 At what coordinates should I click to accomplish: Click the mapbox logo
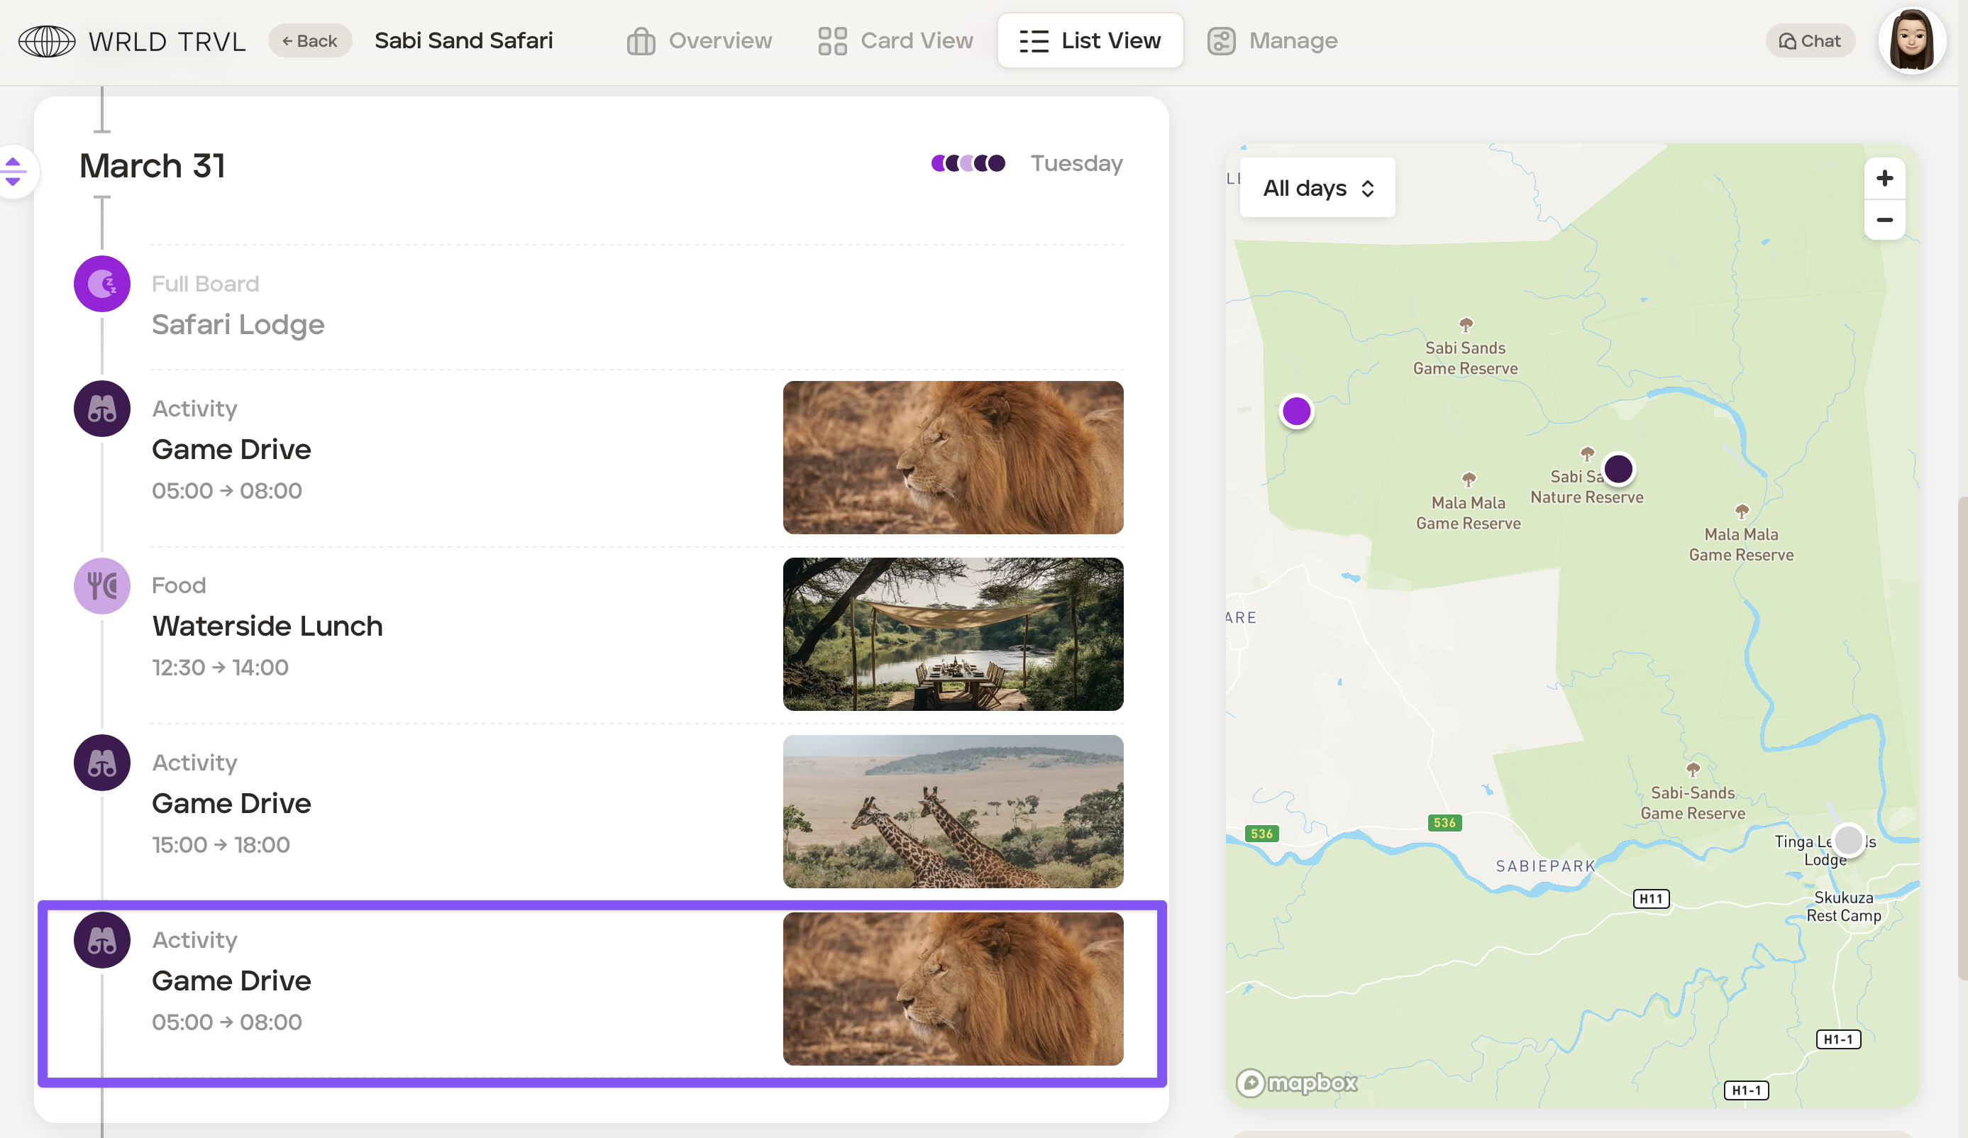[1295, 1083]
